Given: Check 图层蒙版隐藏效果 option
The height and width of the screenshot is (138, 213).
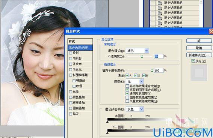Looking at the screenshot, I should 127,97.
